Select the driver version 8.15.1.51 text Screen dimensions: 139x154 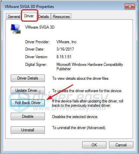[64, 57]
